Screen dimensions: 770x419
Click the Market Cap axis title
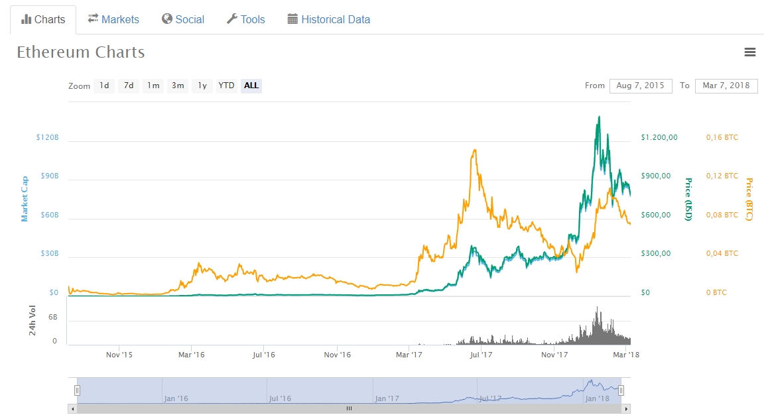[x=24, y=199]
